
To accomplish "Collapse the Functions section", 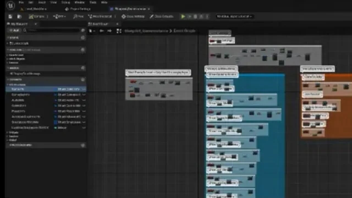I will (x=8, y=50).
